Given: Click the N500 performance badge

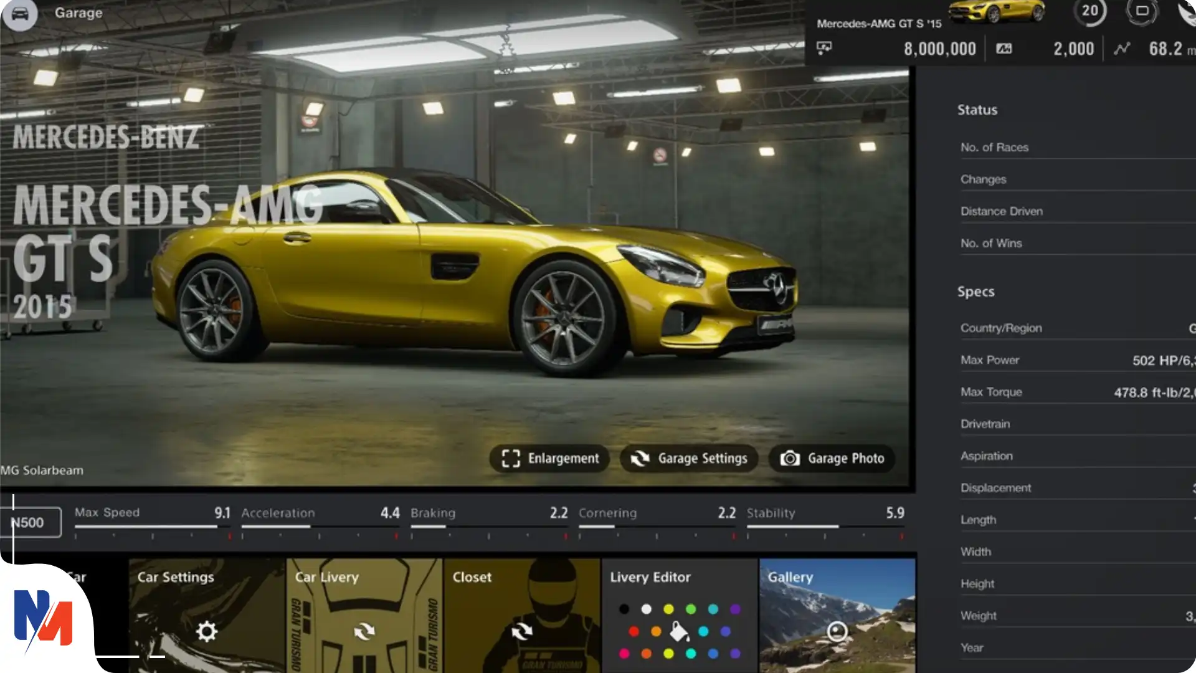Looking at the screenshot, I should click(x=31, y=522).
